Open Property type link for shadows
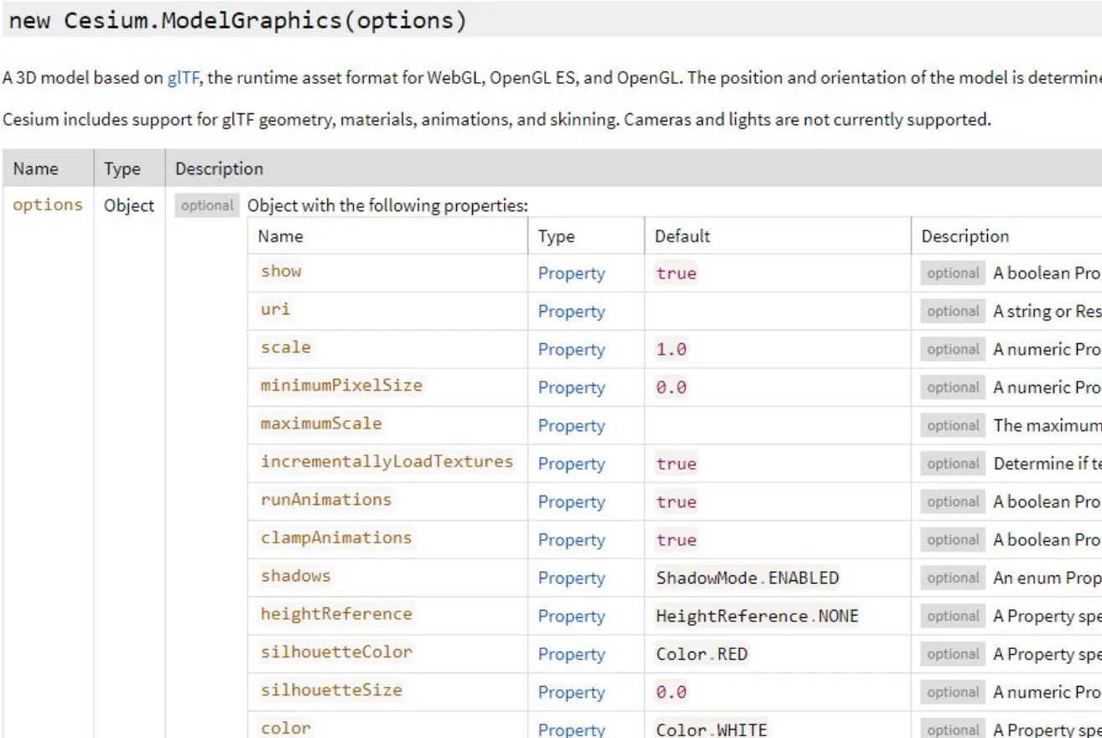1102x738 pixels. 571,578
